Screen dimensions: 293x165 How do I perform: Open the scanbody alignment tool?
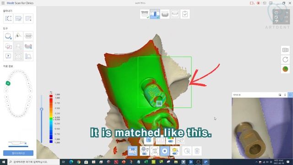click(132, 151)
